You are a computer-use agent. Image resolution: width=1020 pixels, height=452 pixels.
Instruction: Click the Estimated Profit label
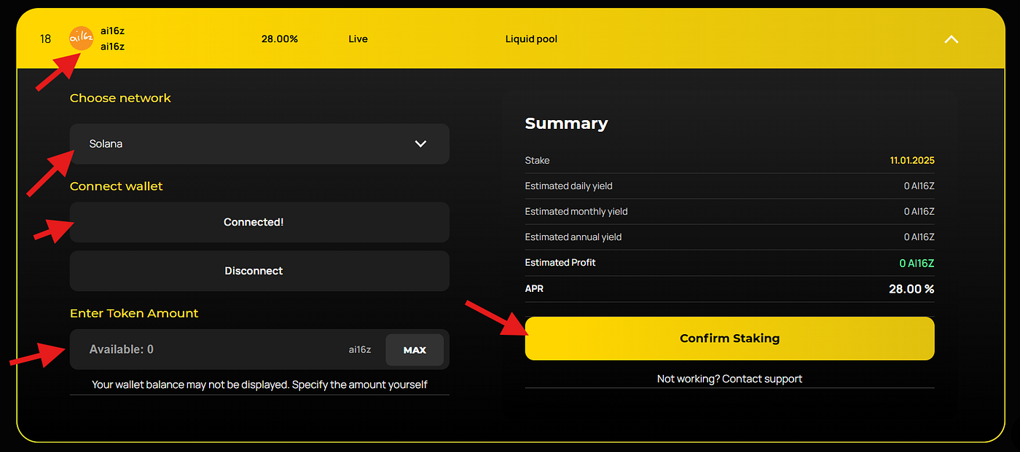pyautogui.click(x=560, y=262)
